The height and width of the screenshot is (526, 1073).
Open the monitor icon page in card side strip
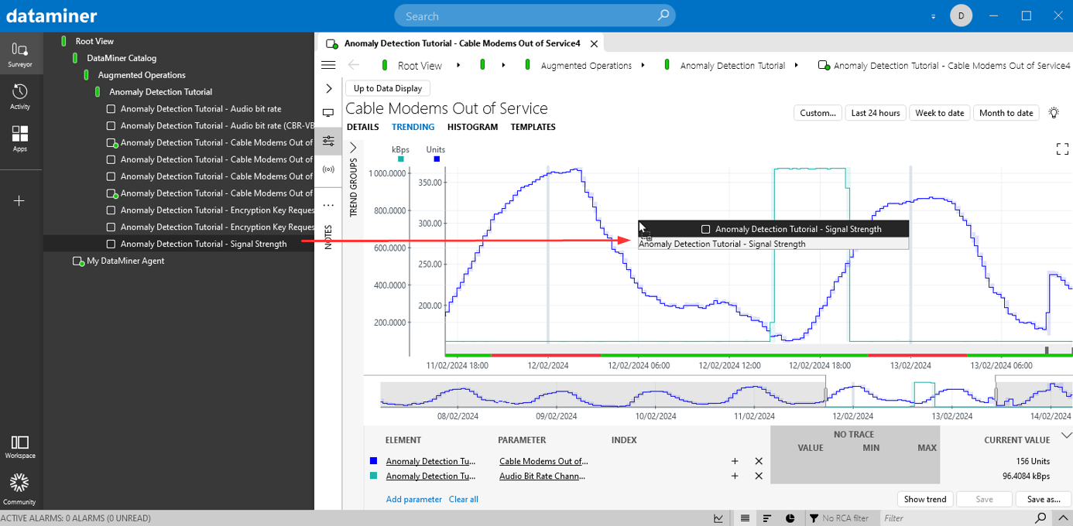[328, 113]
